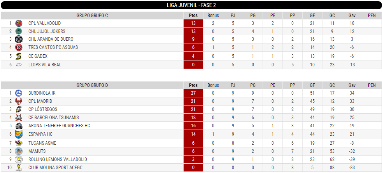
Task: Click the Liga Juvenil - Fase 2 title bar
Action: pyautogui.click(x=191, y=5)
